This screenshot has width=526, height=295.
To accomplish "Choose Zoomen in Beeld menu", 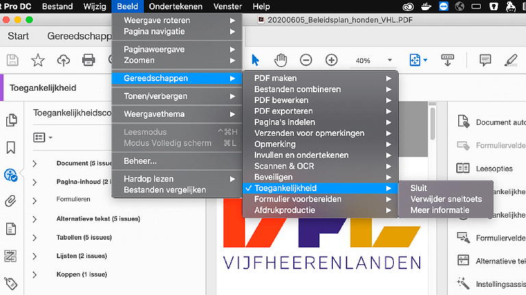I will (x=177, y=61).
